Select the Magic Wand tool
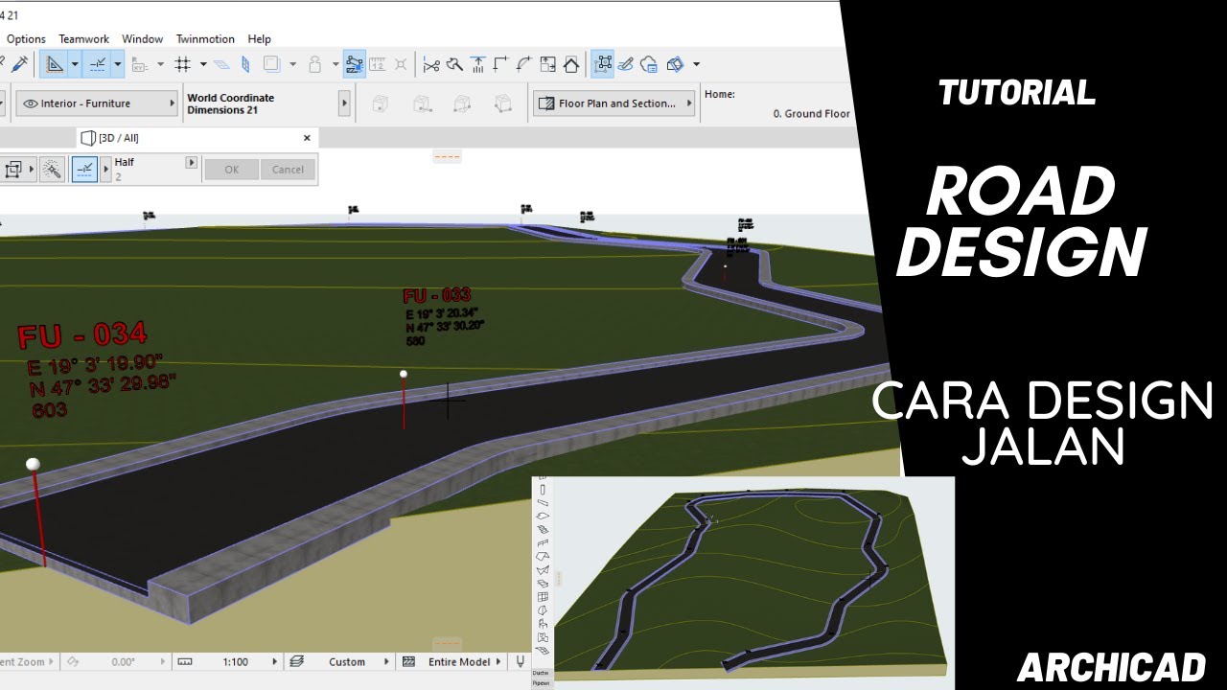Viewport: 1227px width, 690px height. click(52, 171)
